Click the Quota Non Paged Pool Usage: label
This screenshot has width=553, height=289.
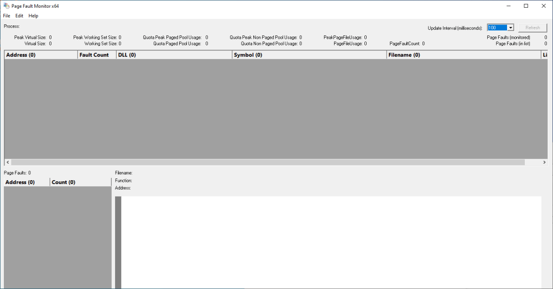click(x=269, y=44)
